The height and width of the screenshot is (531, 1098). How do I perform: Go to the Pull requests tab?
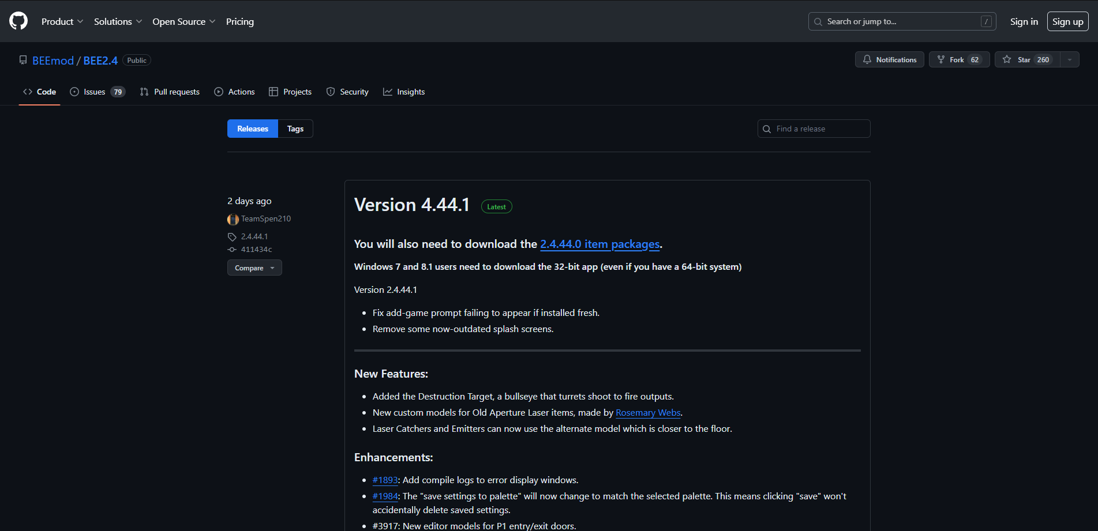170,92
